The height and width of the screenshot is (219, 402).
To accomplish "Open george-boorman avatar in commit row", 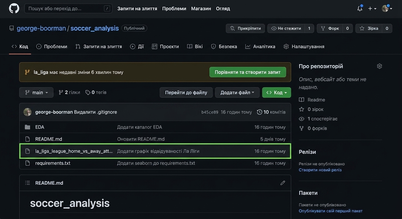I will tap(27, 112).
